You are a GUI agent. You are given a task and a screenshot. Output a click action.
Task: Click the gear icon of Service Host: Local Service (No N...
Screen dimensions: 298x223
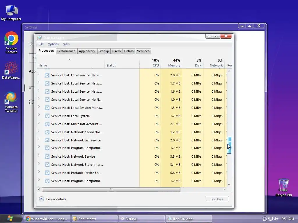pos(47,100)
